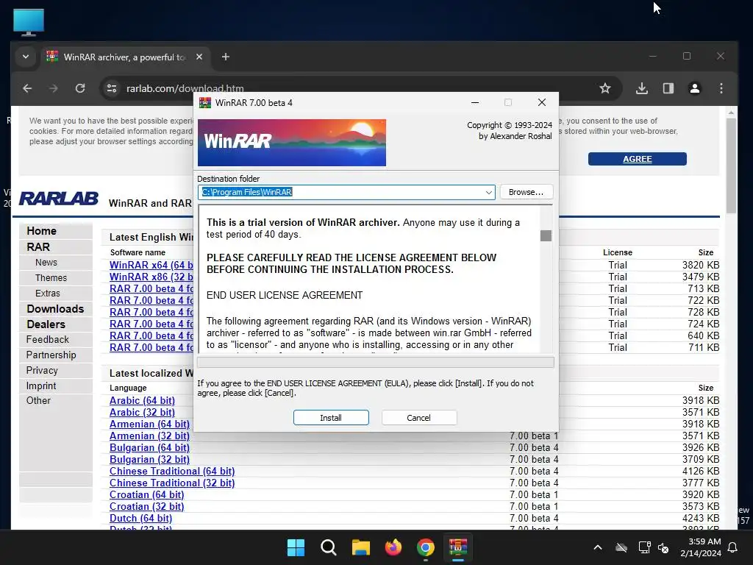Click the Arabic (64 bit) link

[x=142, y=401]
